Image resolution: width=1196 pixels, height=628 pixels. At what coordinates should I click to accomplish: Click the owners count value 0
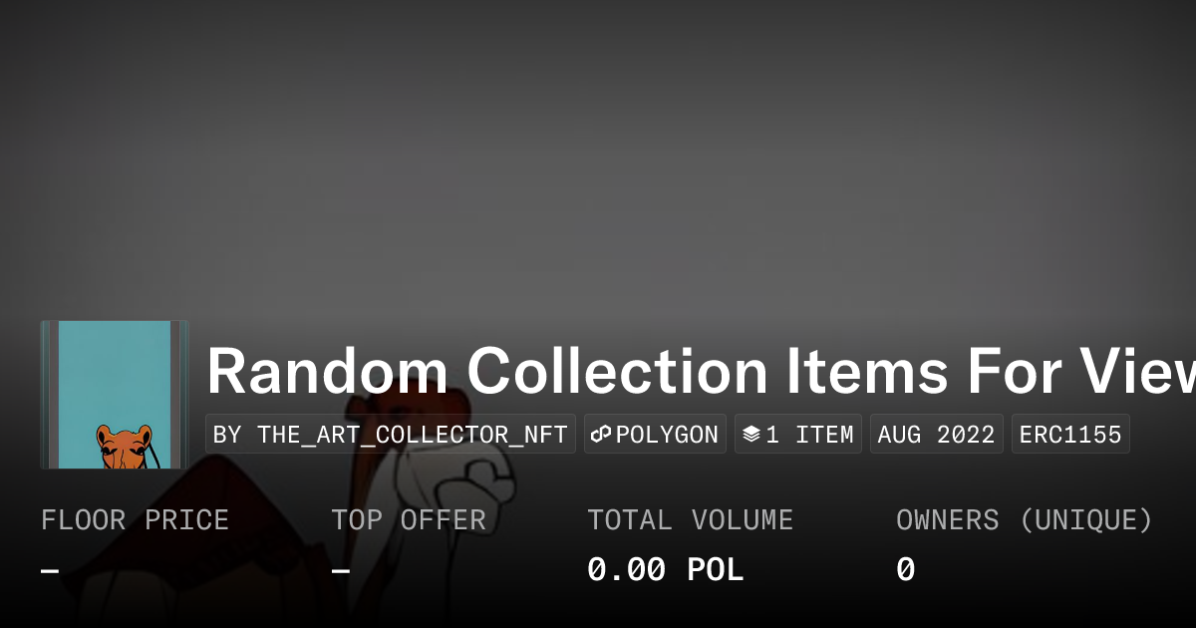[905, 570]
